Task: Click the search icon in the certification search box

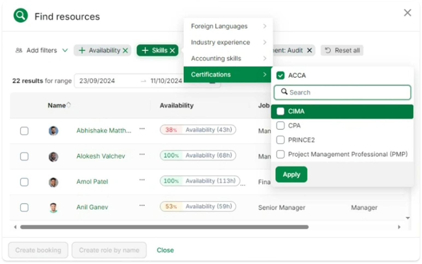Action: click(x=285, y=92)
